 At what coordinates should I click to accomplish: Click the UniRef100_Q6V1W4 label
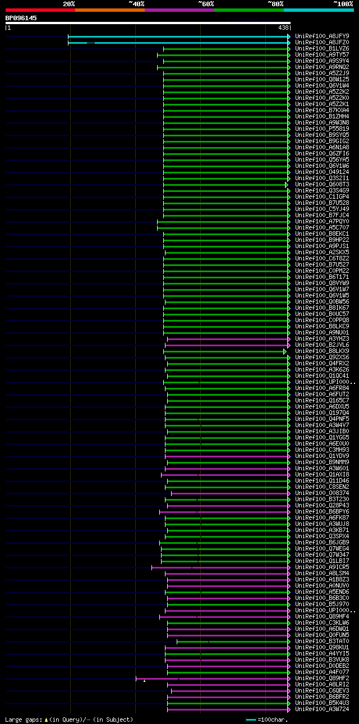click(322, 86)
